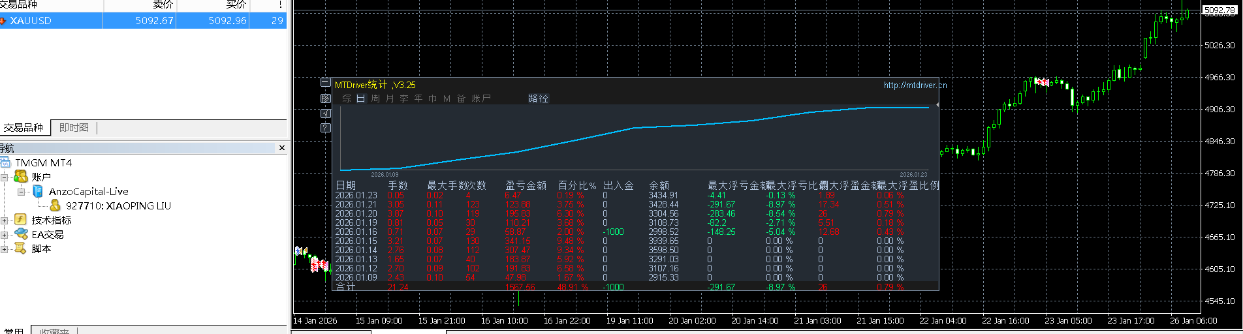Select the 账户 tab in MTDriver panel

[x=481, y=99]
